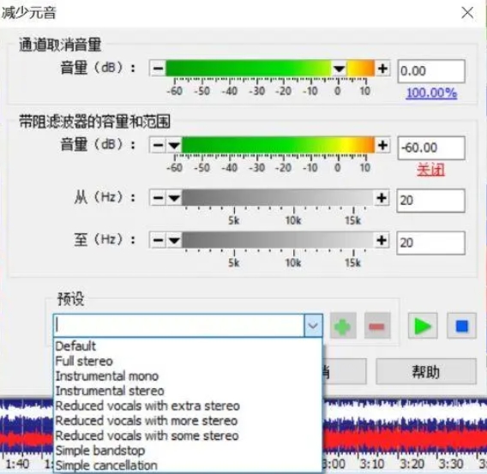Open the 帮助 help button
This screenshot has width=487, height=474.
[x=426, y=371]
